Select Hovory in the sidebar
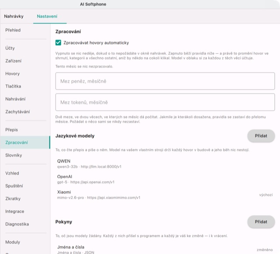The width and height of the screenshot is (280, 254). pos(25,73)
